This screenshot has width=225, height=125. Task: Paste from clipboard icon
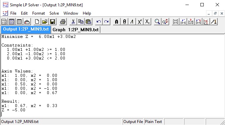pyautogui.click(x=88, y=22)
